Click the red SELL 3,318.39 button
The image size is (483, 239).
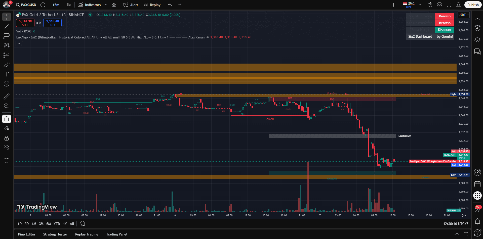[25, 23]
